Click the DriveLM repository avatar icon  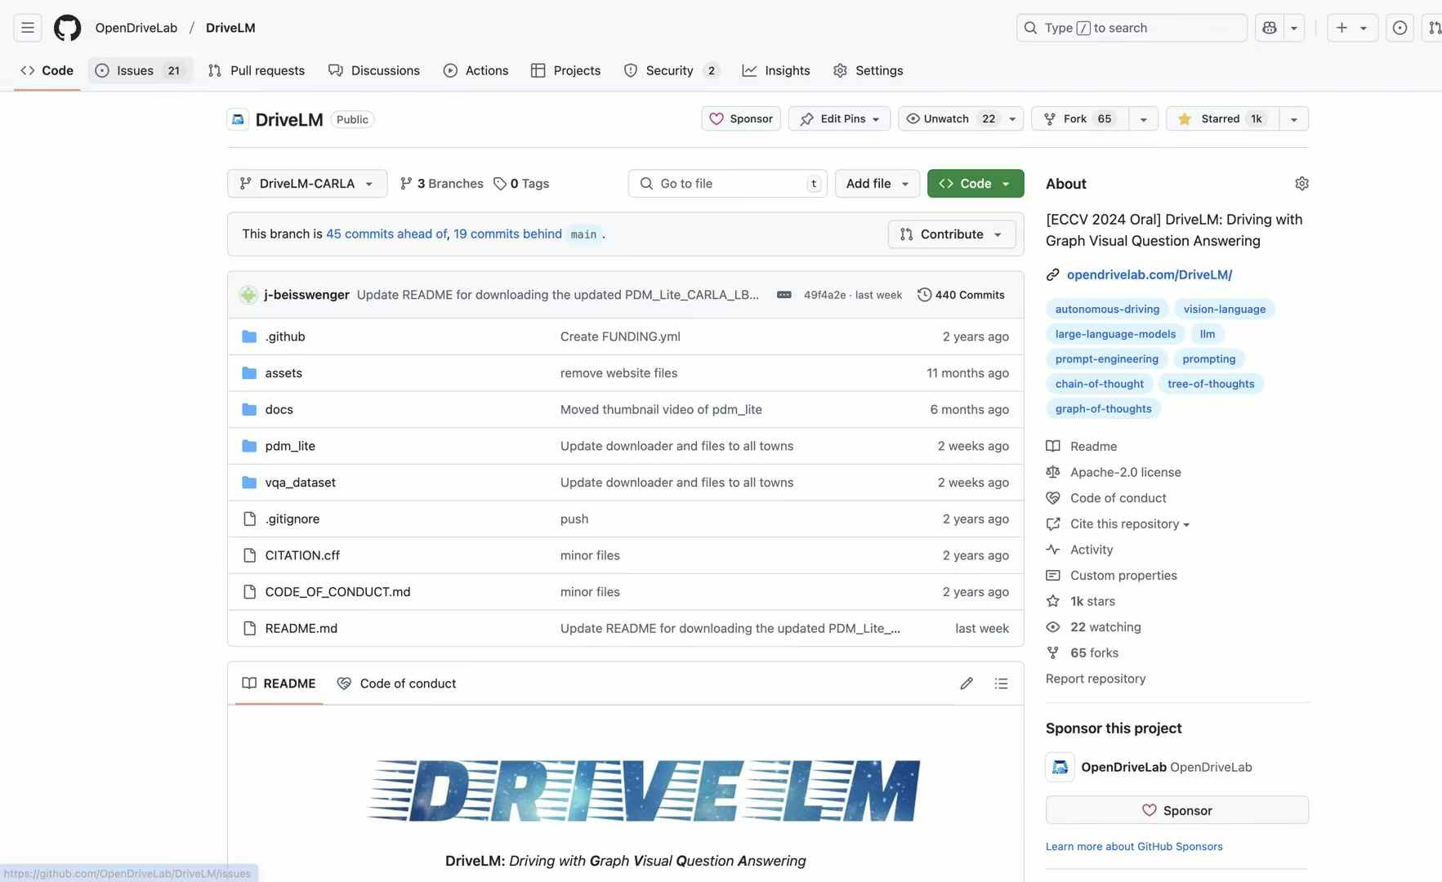pos(238,119)
